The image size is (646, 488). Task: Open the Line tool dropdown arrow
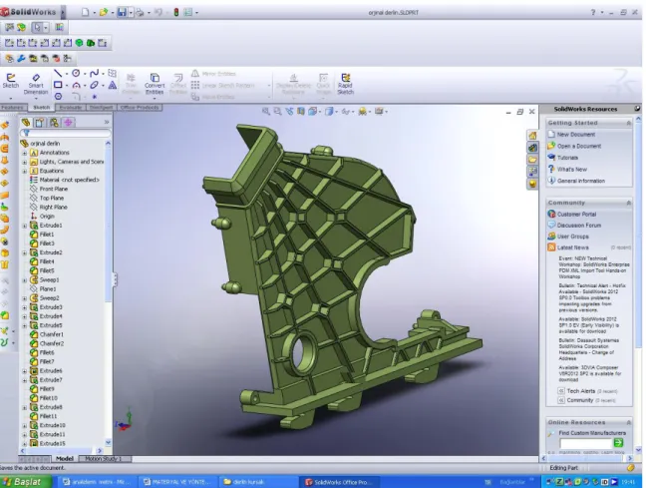67,74
